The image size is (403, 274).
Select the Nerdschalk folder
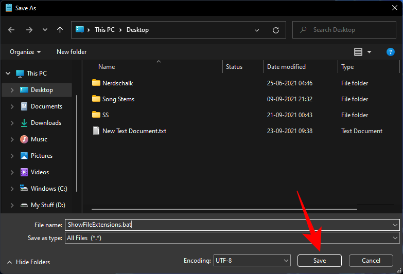[117, 83]
